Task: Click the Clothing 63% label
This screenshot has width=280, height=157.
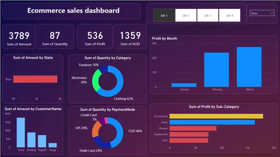Action: (x=123, y=99)
